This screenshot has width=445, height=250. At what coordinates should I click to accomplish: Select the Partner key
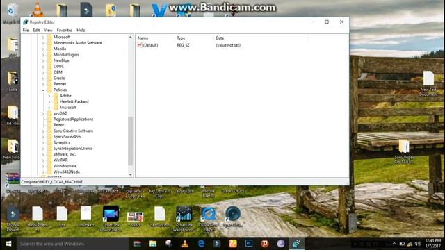pos(60,84)
